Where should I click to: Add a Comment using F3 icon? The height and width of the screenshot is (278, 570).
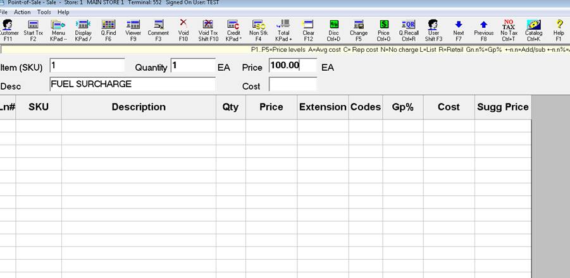click(158, 30)
